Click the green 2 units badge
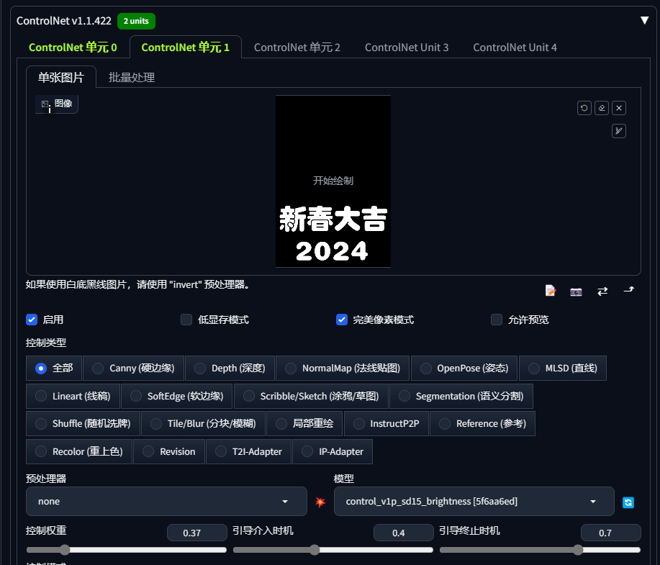Screen dimensions: 660x565 click(x=136, y=21)
